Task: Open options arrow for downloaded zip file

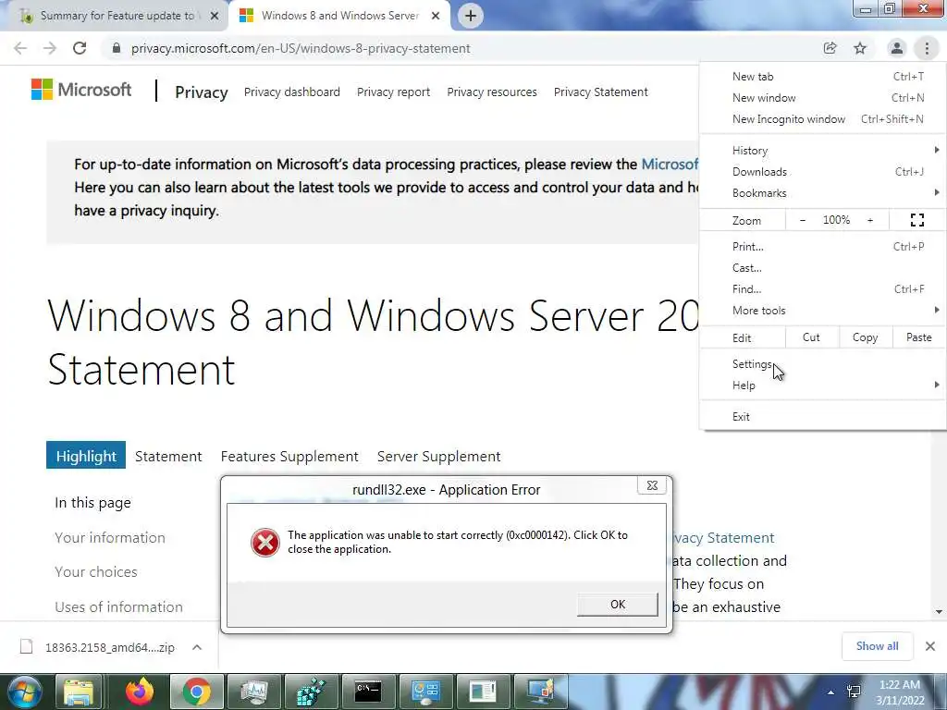Action: pyautogui.click(x=197, y=647)
